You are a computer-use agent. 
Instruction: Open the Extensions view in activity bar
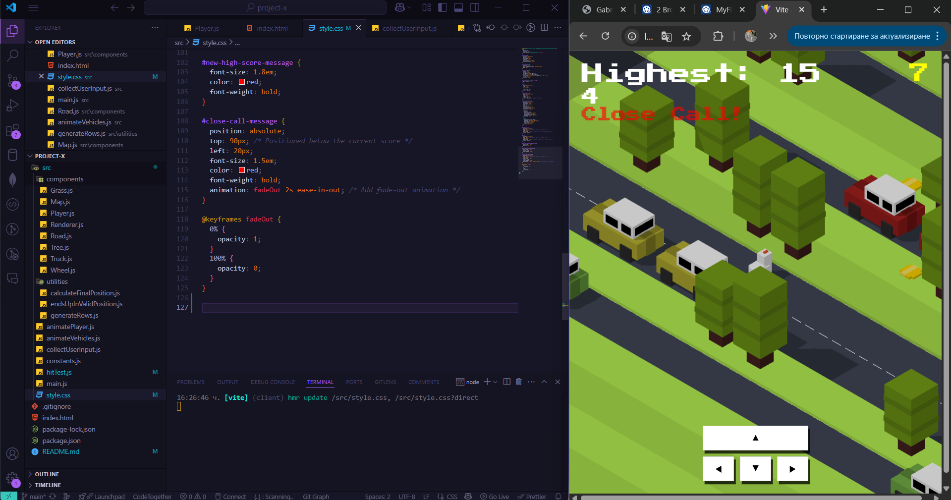click(12, 131)
